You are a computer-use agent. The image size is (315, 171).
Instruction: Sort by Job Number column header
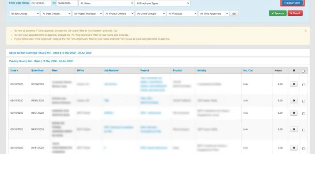coord(111,71)
